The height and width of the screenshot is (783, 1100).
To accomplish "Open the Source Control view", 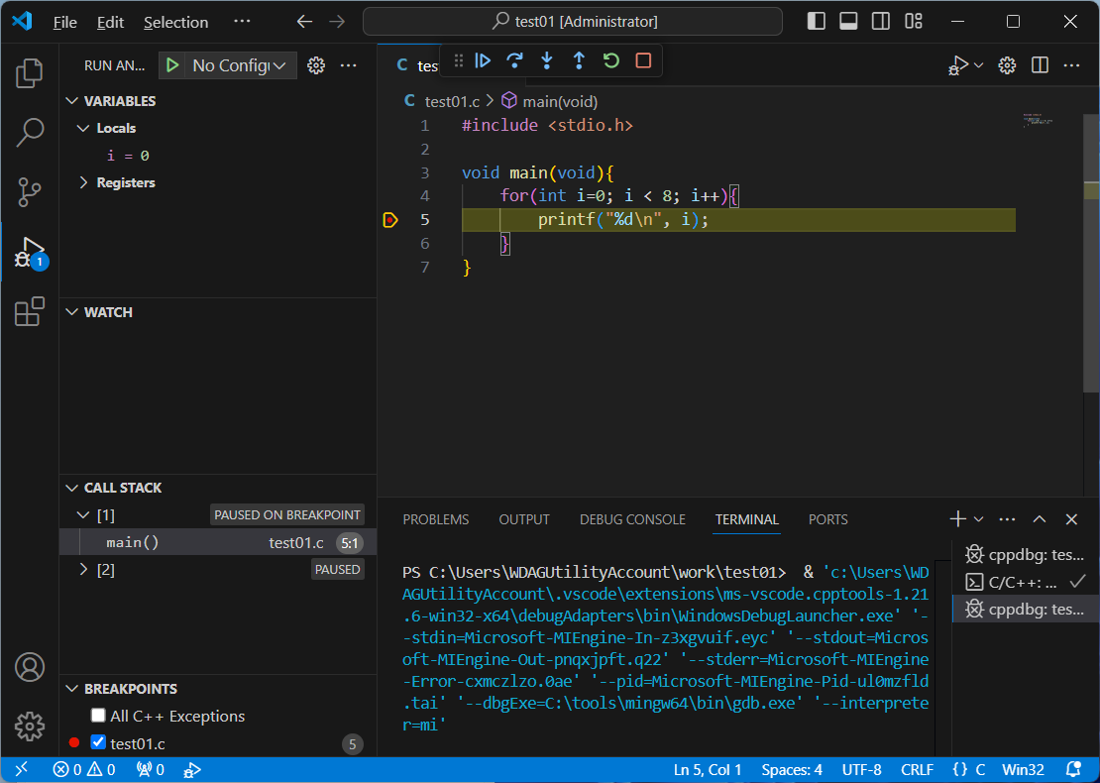I will coord(30,192).
